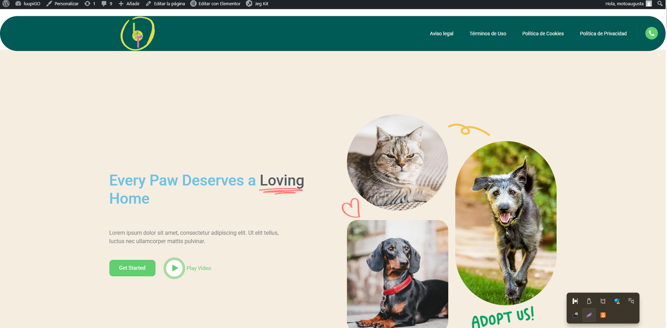Click the Java update tray icon
This screenshot has width=667, height=328.
point(603,315)
